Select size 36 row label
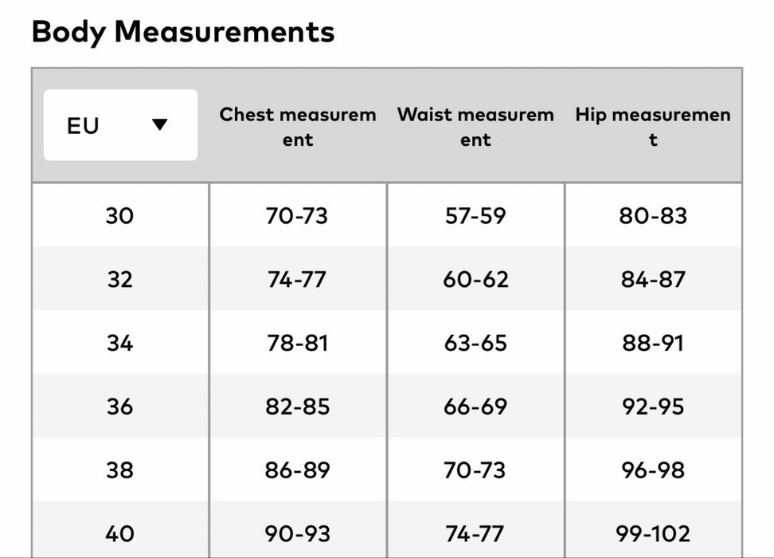 coord(119,407)
